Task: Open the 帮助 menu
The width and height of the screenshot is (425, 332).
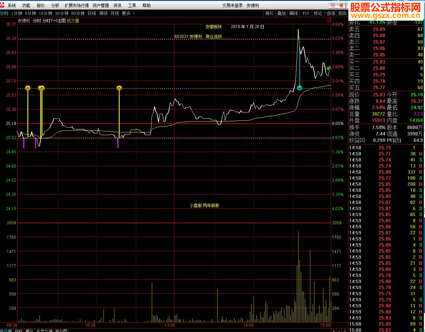Action: click(147, 5)
